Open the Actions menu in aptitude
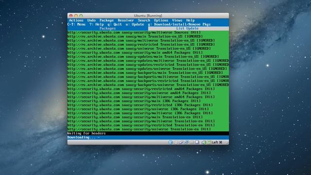Image resolution: width=311 pixels, height=175 pixels. pyautogui.click(x=76, y=20)
